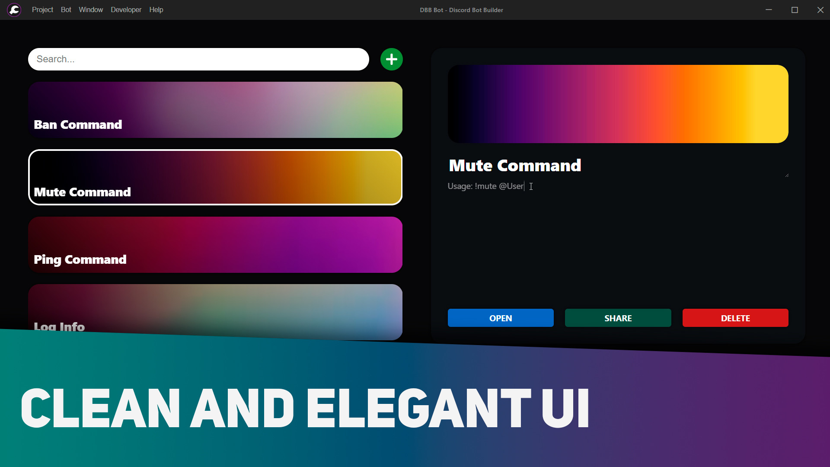Image resolution: width=830 pixels, height=467 pixels.
Task: Click the Add New Command button
Action: click(391, 59)
